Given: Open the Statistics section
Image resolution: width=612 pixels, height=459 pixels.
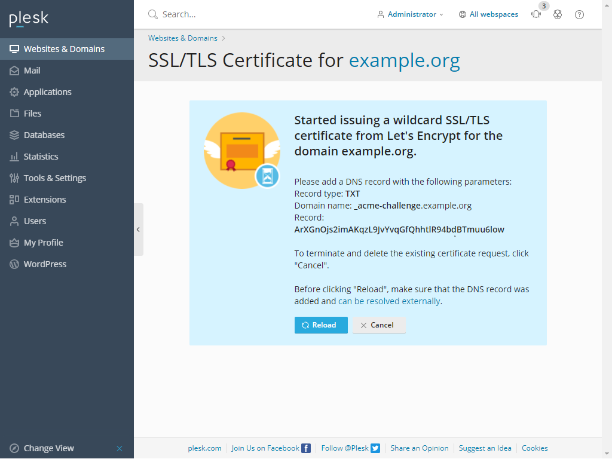Looking at the screenshot, I should click(39, 156).
